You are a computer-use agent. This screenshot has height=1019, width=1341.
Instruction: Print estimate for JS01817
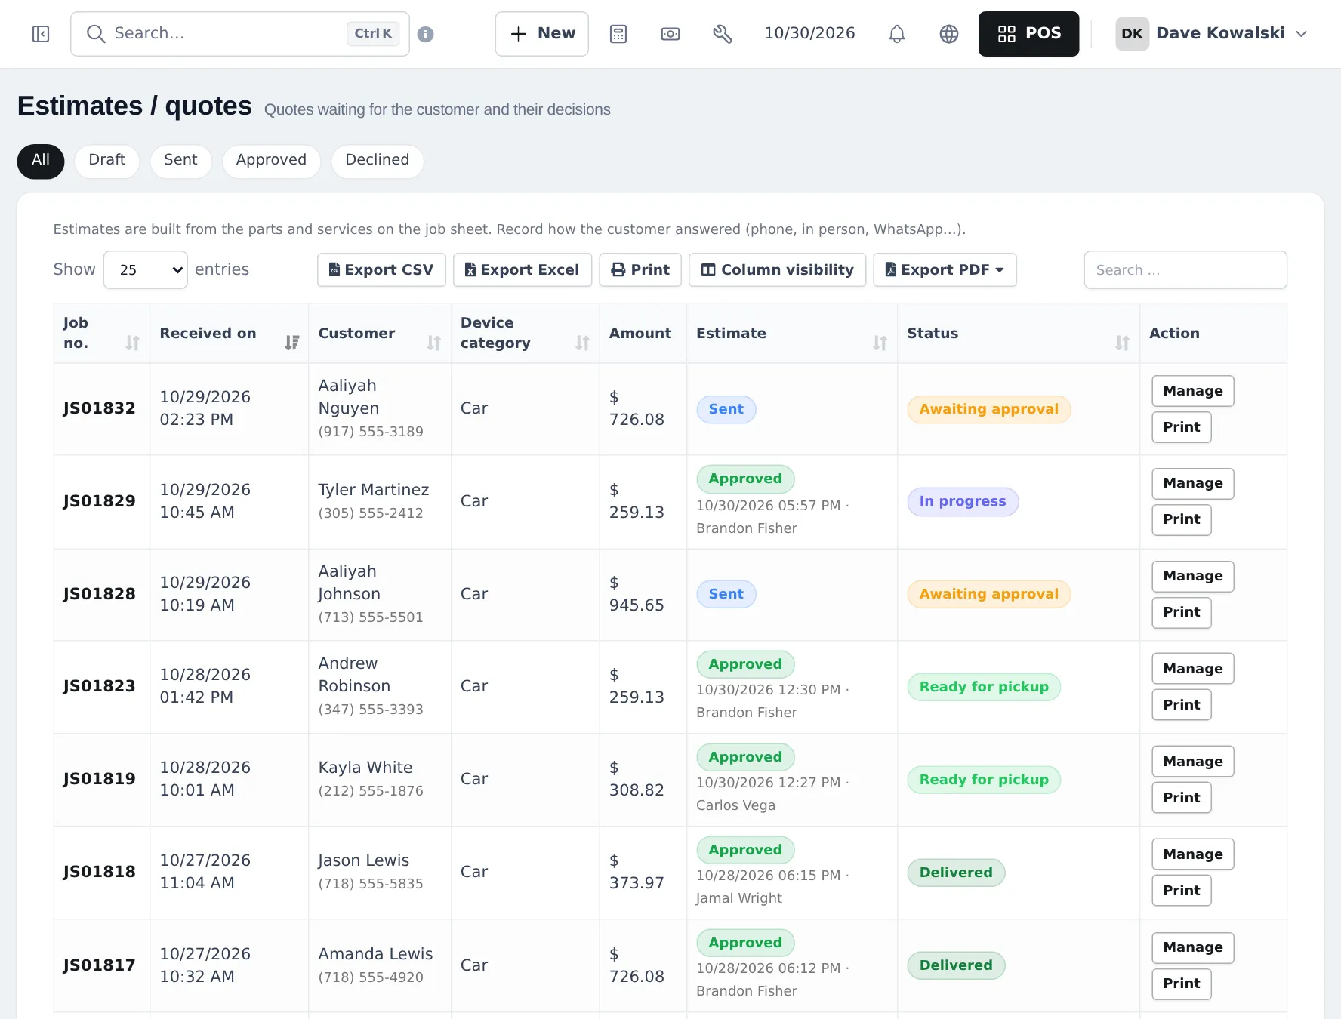[1181, 984]
